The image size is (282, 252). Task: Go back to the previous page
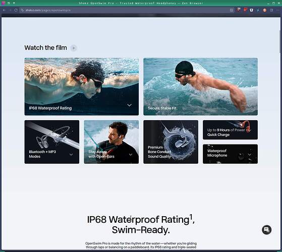[5, 10]
